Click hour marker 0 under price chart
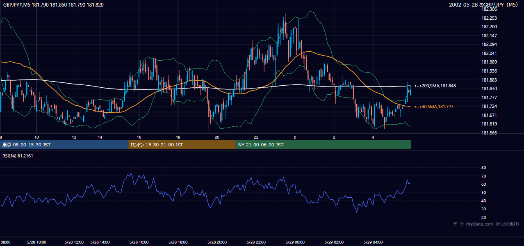The width and height of the screenshot is (524, 246). (x=295, y=137)
